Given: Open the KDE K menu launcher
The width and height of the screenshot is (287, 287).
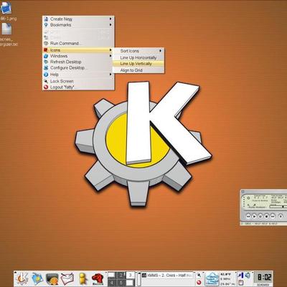Looking at the screenshot, I should coord(22,278).
